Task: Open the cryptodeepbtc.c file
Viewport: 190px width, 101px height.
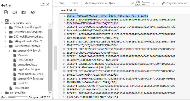Action: tap(25, 64)
